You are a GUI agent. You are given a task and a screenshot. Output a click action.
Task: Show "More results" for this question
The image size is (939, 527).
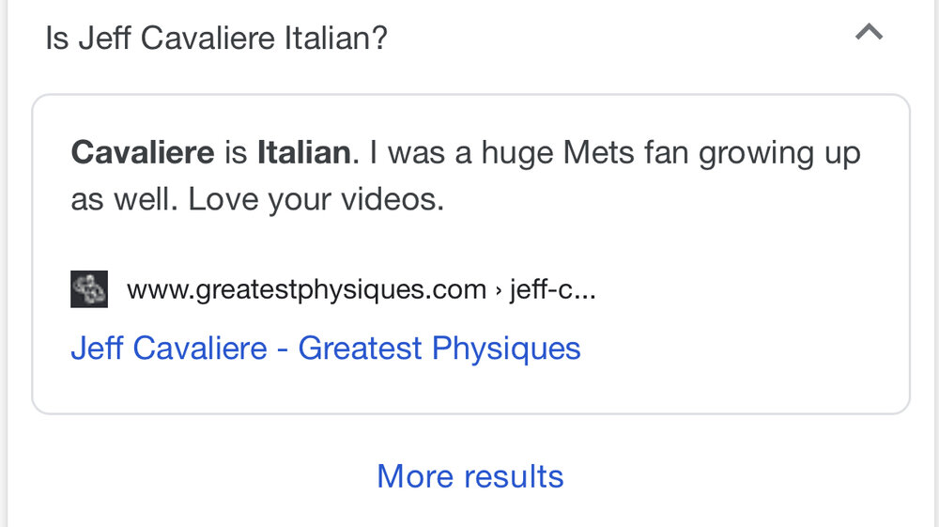click(469, 476)
